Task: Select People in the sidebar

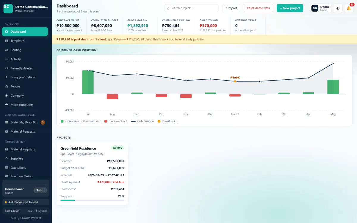Action: pyautogui.click(x=25, y=87)
